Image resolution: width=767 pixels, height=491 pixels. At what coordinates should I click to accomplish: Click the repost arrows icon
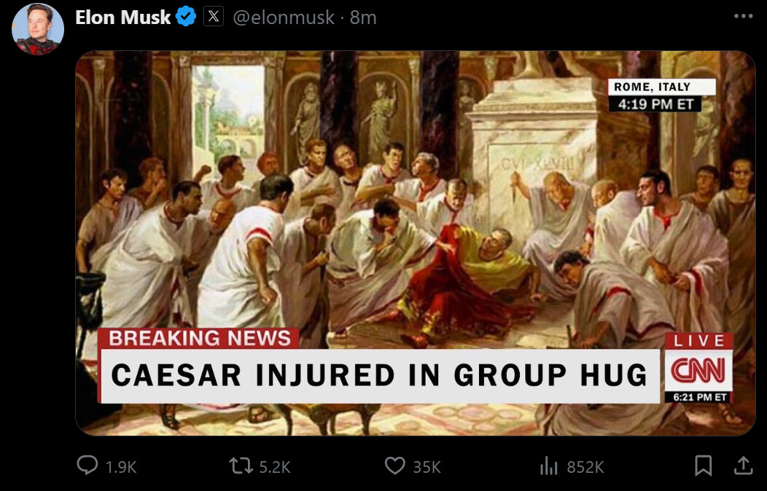pos(241,466)
